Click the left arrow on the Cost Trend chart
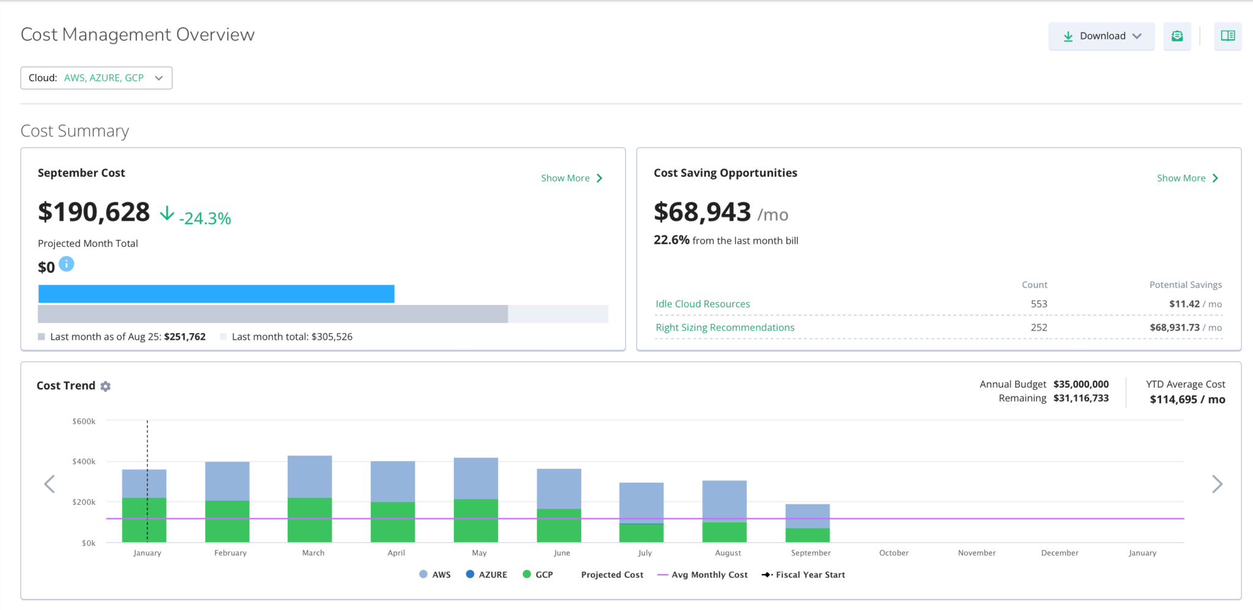 click(x=50, y=483)
